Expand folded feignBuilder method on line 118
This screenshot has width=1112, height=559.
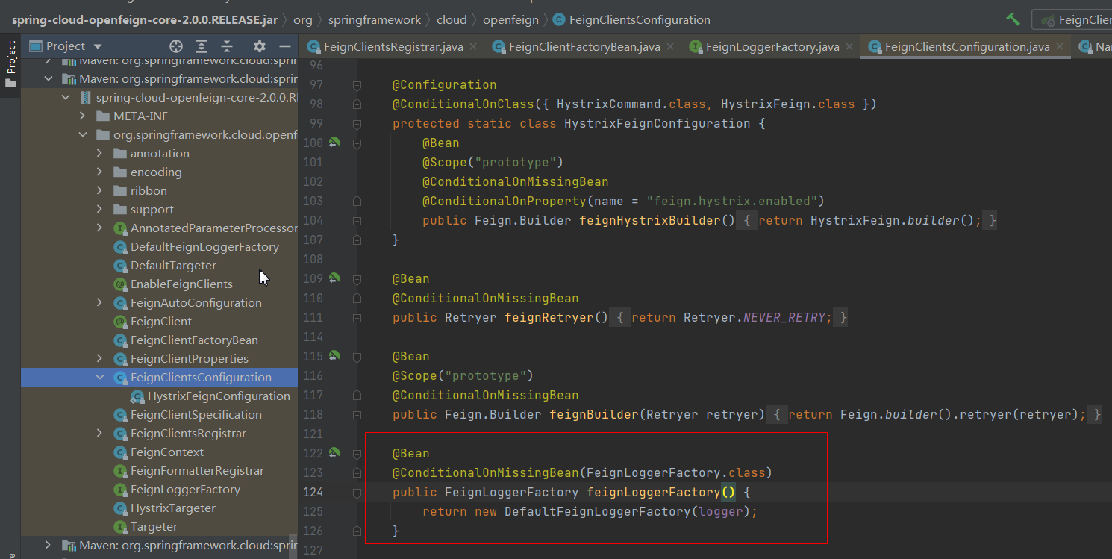tap(357, 414)
